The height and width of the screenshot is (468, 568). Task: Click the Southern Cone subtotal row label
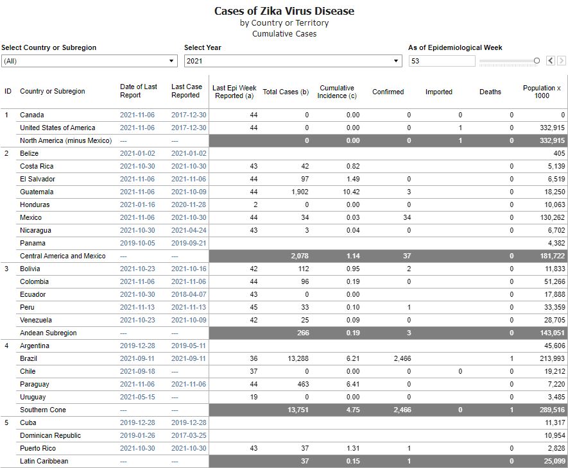[x=43, y=410]
